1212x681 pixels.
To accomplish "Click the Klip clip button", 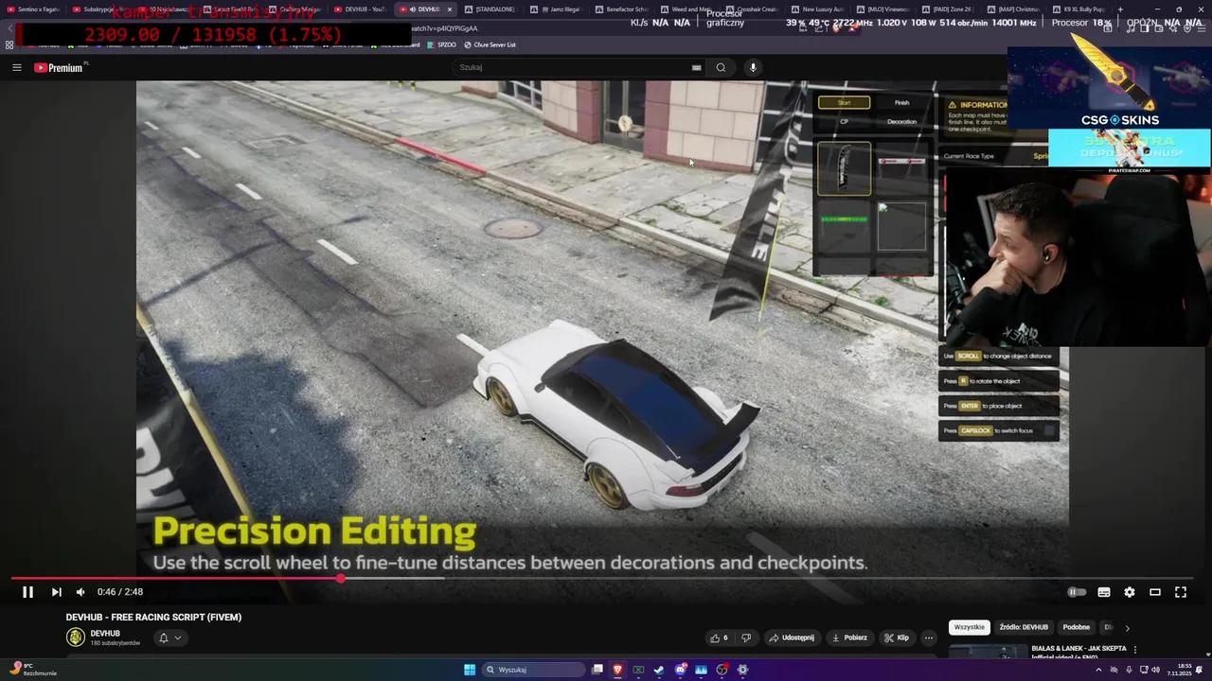I will [x=897, y=637].
